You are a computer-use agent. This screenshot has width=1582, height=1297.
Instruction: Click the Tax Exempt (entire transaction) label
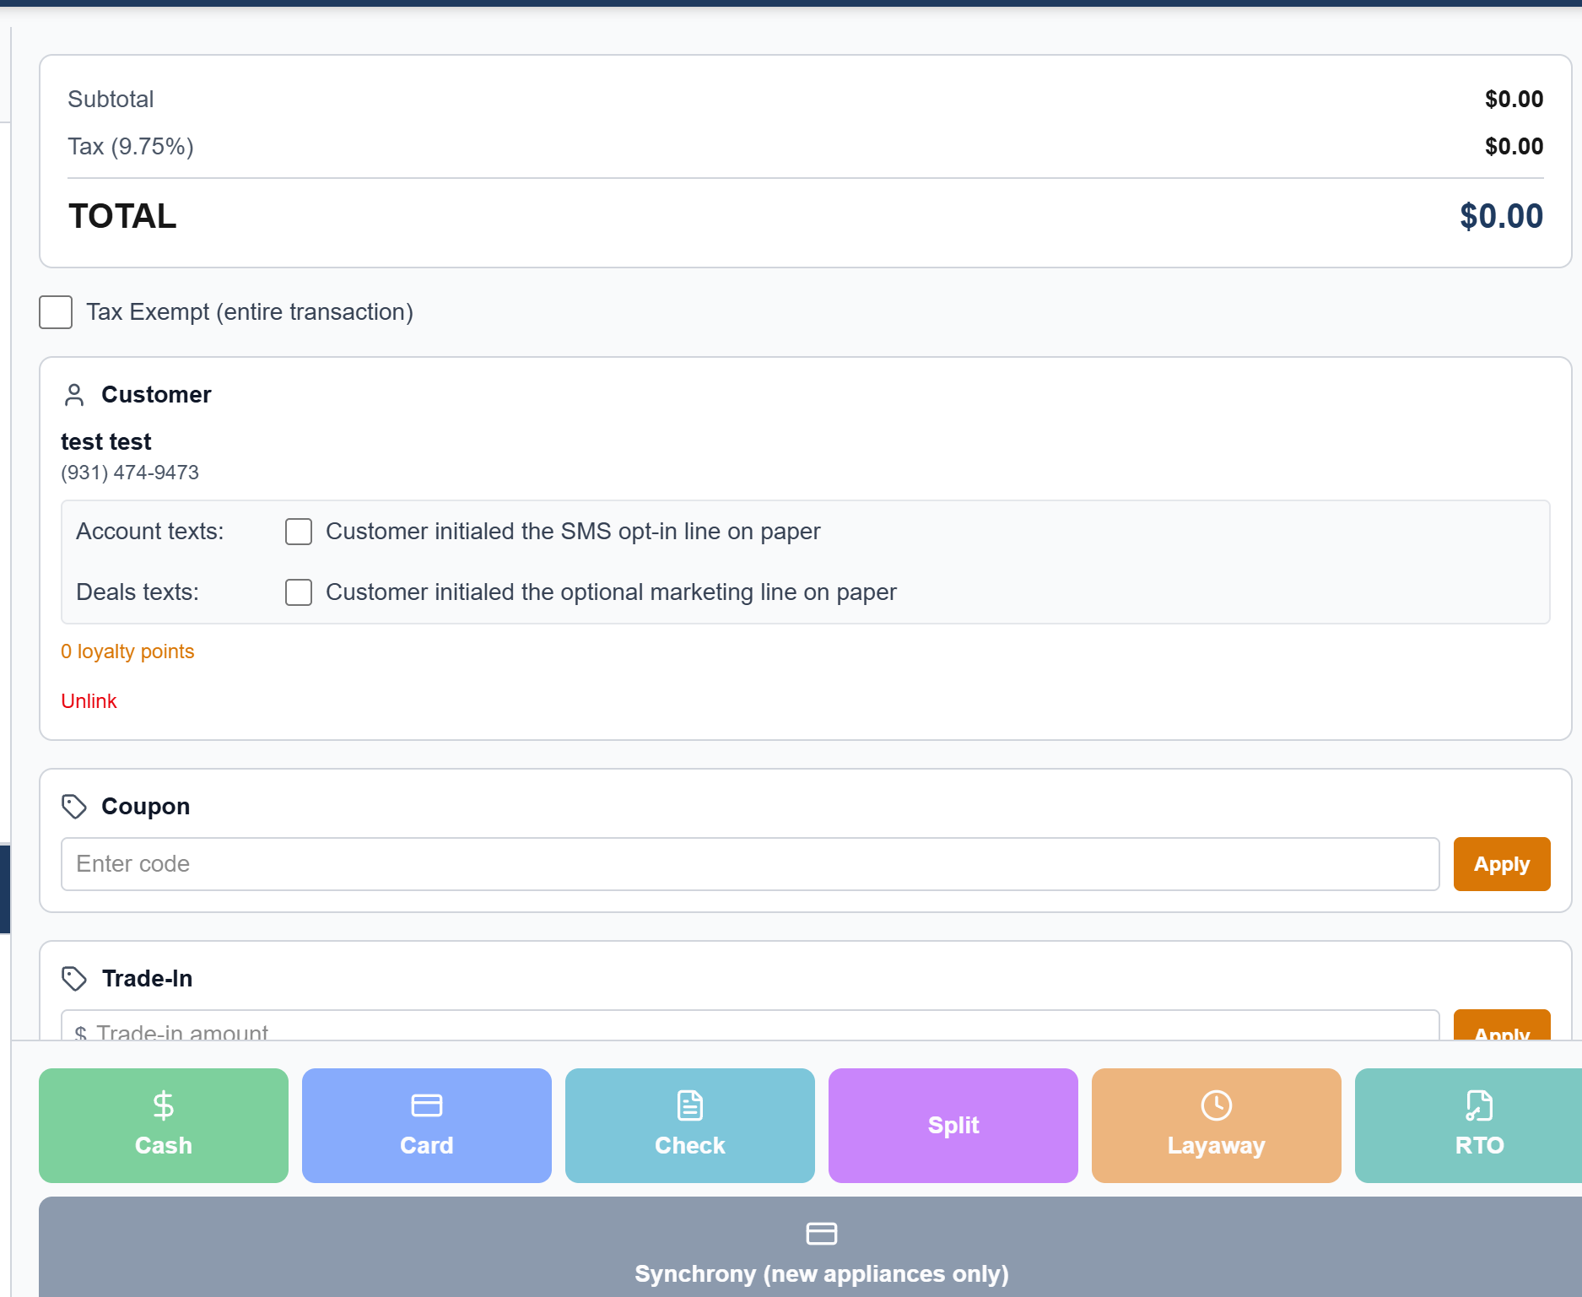pyautogui.click(x=250, y=312)
